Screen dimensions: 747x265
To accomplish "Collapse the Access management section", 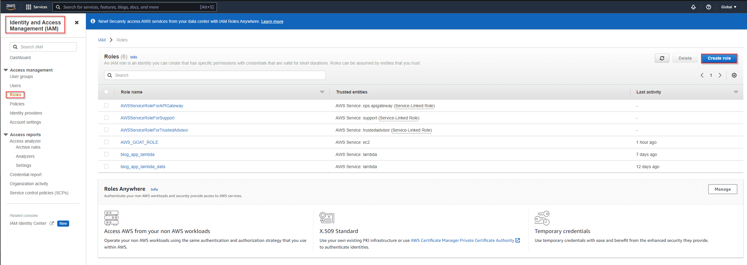I will coord(6,70).
